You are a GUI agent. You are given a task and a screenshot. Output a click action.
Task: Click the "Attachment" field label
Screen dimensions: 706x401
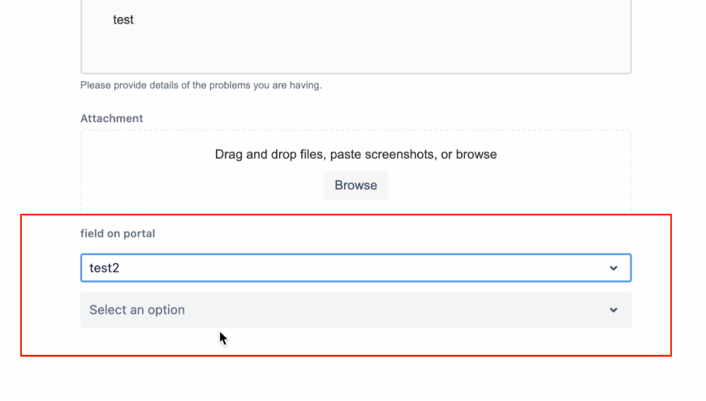point(111,118)
